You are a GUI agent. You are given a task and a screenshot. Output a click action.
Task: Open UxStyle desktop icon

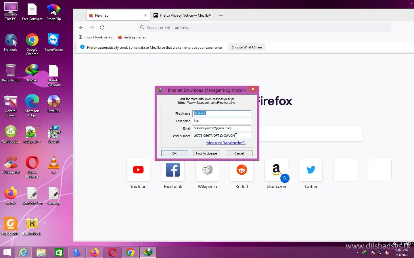(53, 134)
